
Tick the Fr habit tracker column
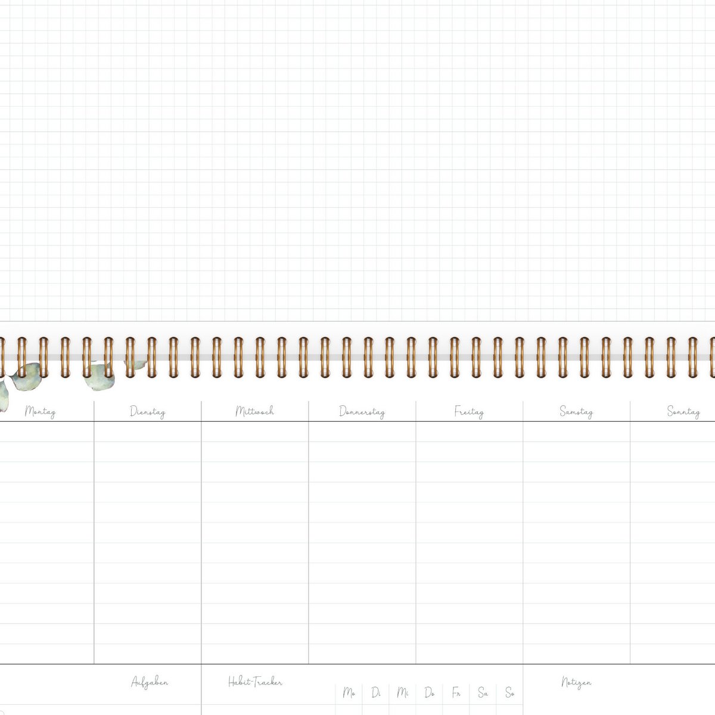pyautogui.click(x=456, y=693)
